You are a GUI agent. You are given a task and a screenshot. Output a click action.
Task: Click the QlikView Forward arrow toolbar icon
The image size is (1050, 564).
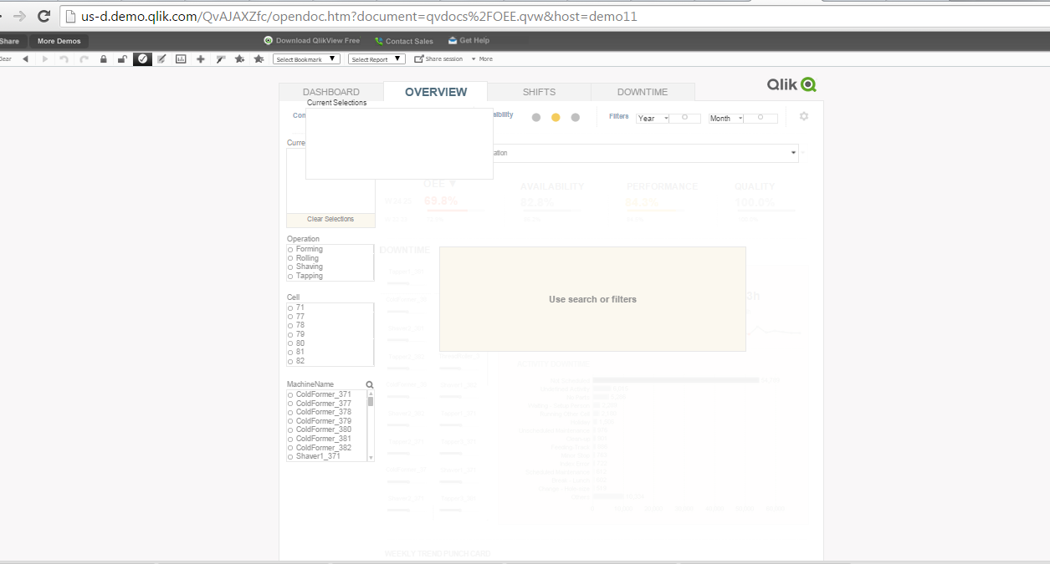[x=45, y=59]
